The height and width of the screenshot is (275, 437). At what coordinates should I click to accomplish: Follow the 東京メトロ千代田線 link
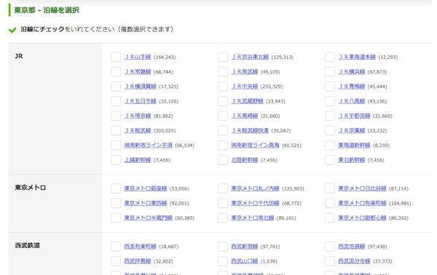click(x=255, y=203)
